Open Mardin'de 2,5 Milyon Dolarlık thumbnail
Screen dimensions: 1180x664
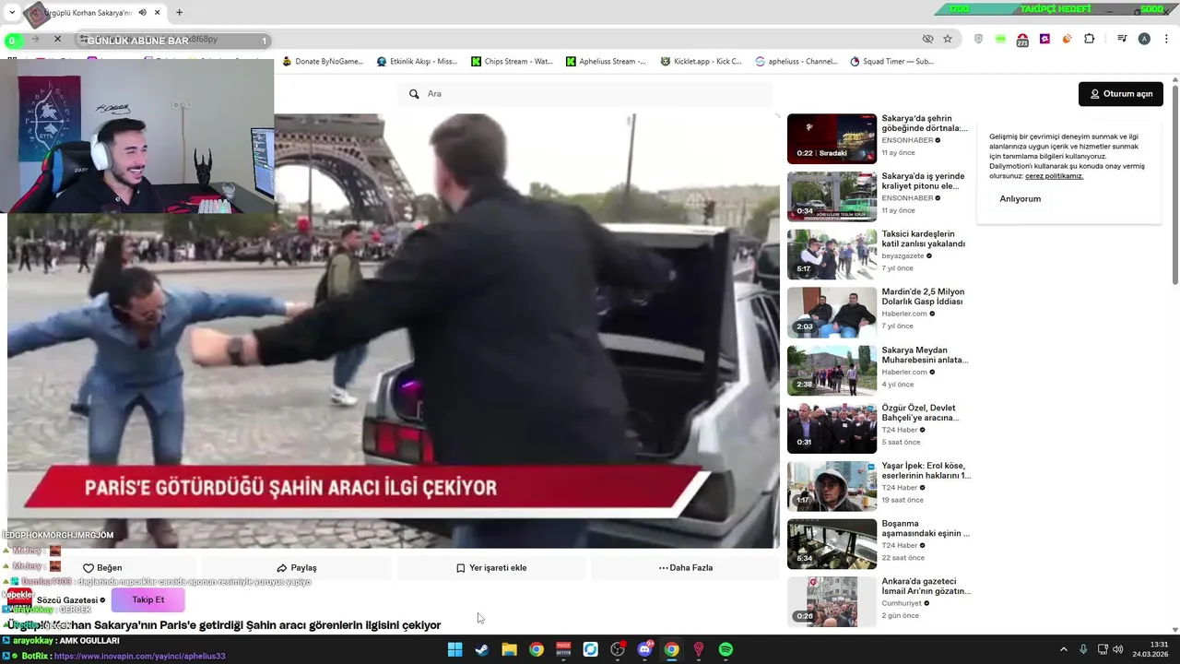(x=832, y=313)
